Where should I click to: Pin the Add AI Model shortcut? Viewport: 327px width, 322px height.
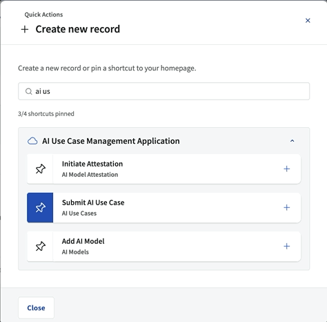pyautogui.click(x=40, y=246)
